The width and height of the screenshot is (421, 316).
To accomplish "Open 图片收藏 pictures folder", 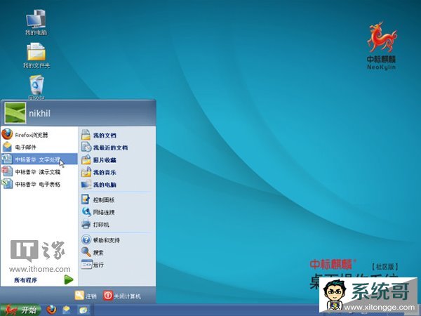I will tap(98, 160).
